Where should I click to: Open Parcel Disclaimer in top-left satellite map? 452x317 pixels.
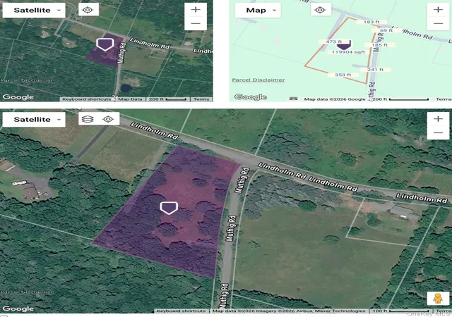[x=27, y=80]
